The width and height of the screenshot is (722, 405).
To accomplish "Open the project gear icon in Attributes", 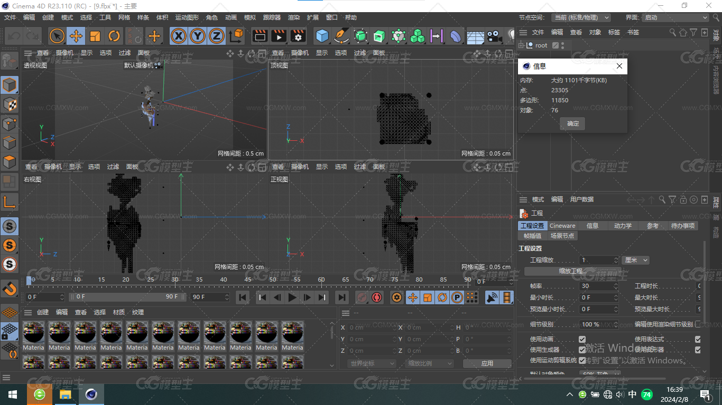I will (524, 213).
